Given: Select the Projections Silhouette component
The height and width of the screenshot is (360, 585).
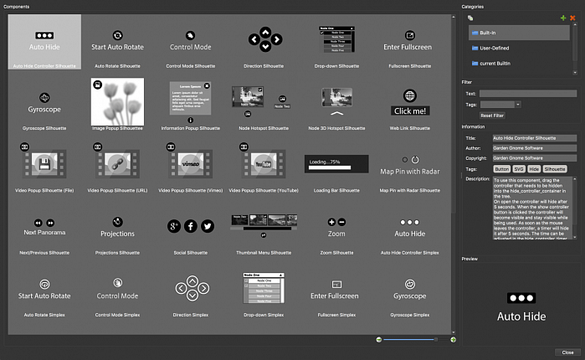Looking at the screenshot, I should click(117, 227).
